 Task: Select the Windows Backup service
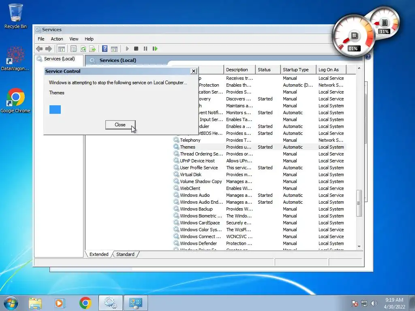[x=259, y=209]
